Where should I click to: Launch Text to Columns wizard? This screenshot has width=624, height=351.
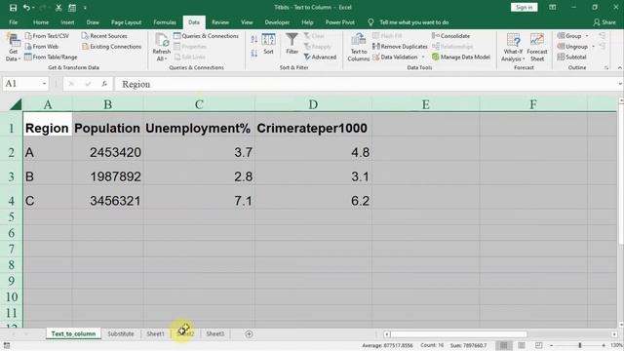(x=358, y=47)
